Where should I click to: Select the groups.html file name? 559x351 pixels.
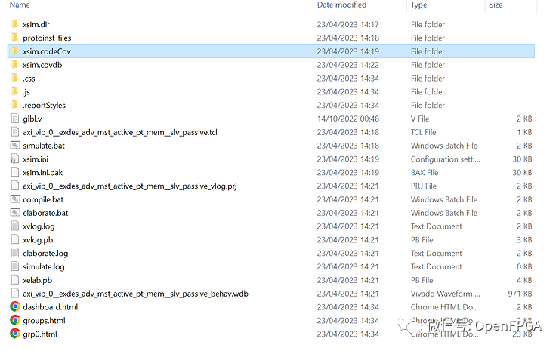click(x=45, y=321)
